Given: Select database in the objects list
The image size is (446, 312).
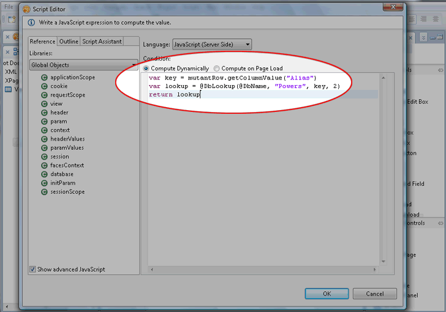Looking at the screenshot, I should point(62,174).
